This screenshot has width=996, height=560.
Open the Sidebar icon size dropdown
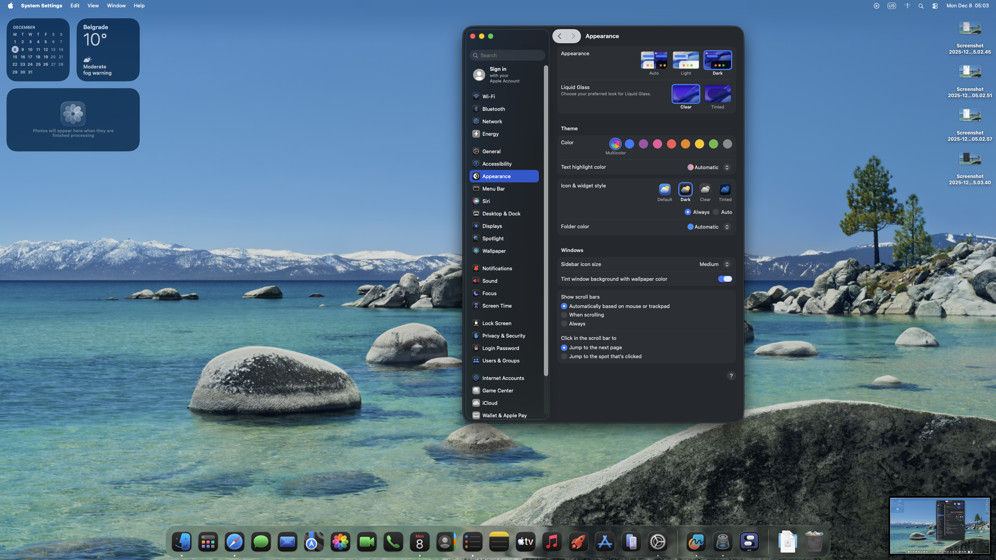[x=714, y=264]
